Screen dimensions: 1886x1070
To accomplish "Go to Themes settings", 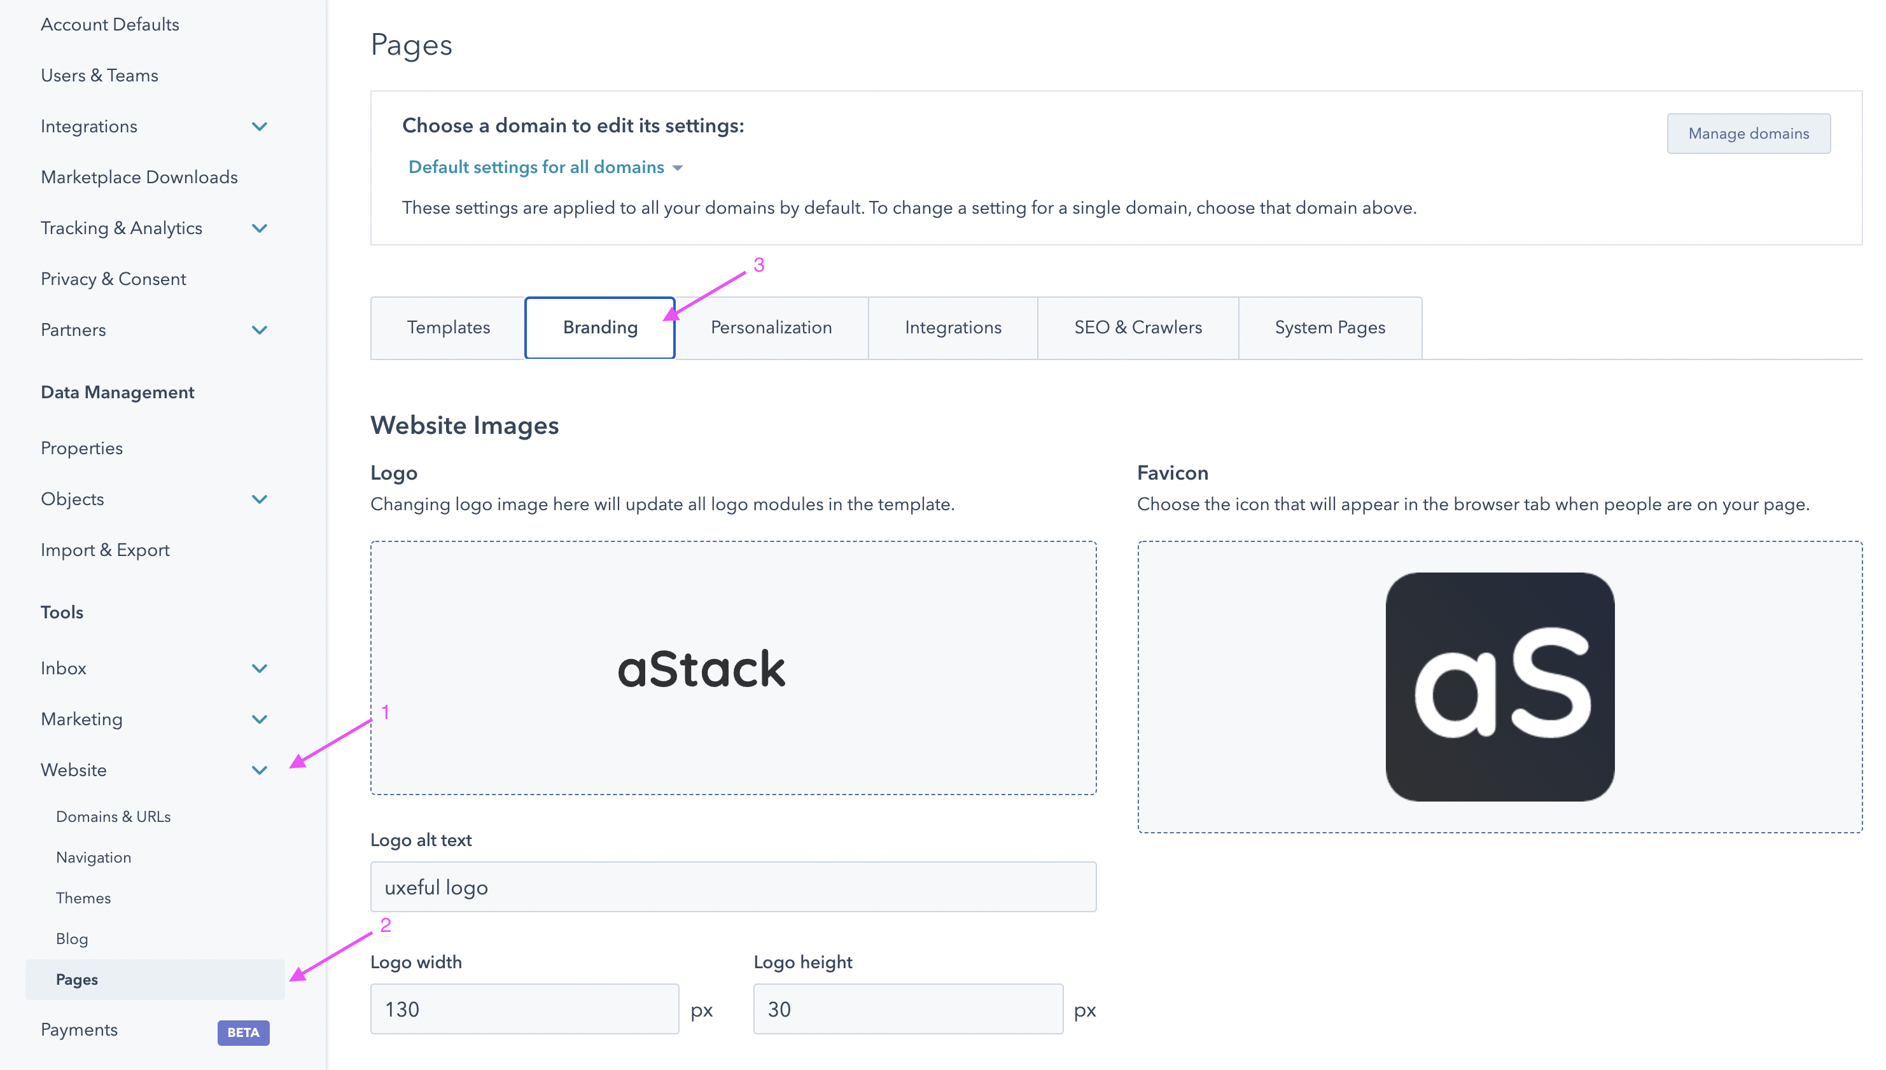I will (x=83, y=898).
